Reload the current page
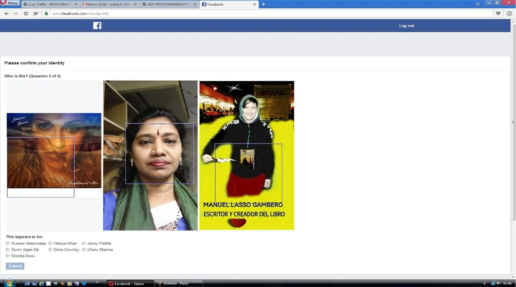The image size is (516, 287). (26, 13)
